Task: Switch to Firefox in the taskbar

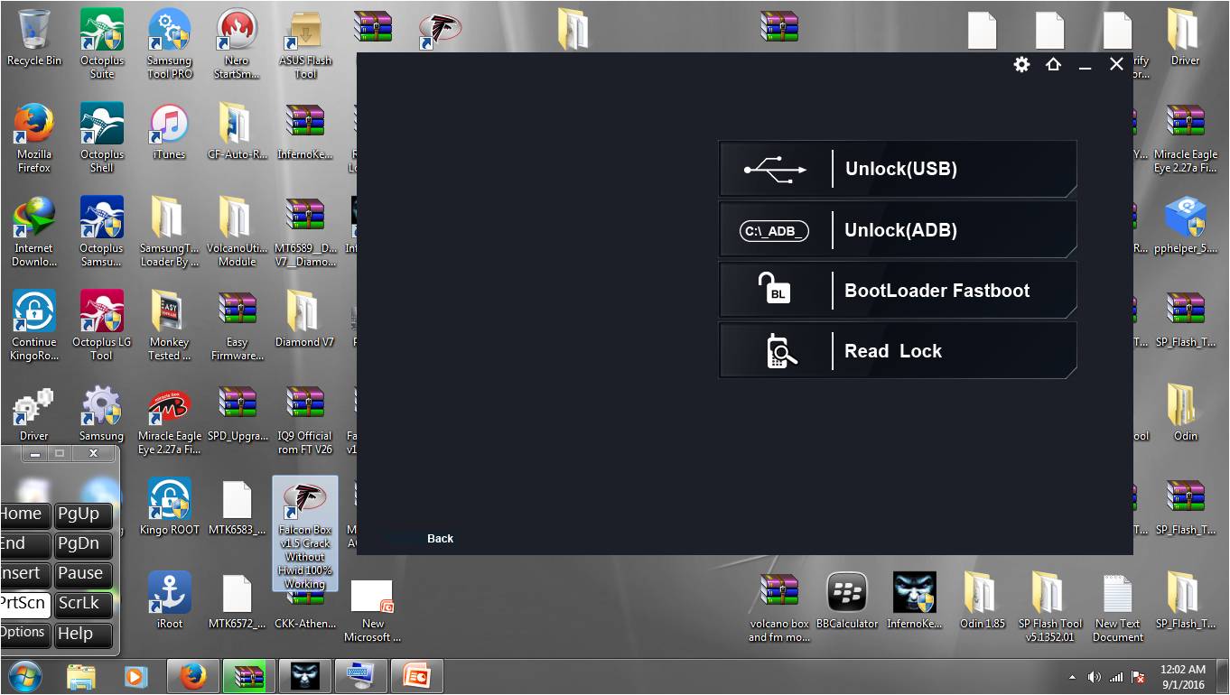Action: point(191,676)
